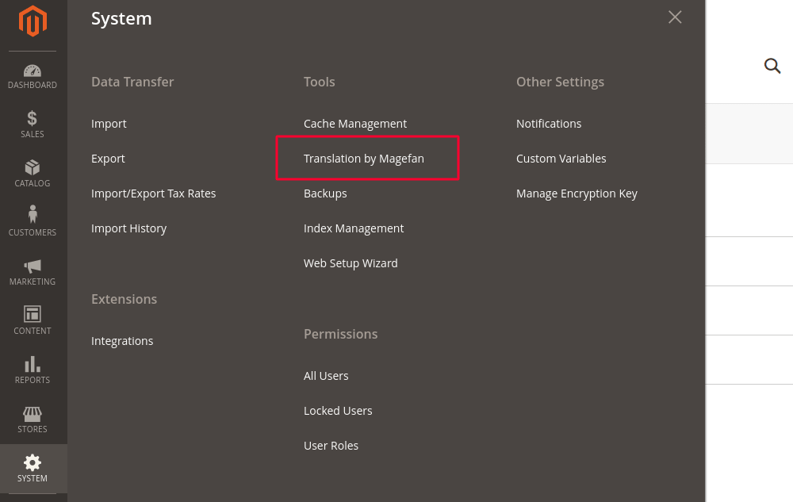Open the Sales dollar icon
Viewport: 793px width, 502px height.
pyautogui.click(x=33, y=119)
